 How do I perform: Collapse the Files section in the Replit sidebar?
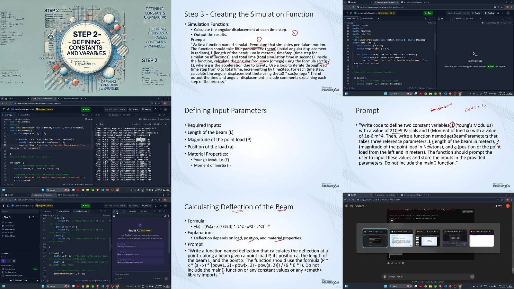pyautogui.click(x=2, y=217)
